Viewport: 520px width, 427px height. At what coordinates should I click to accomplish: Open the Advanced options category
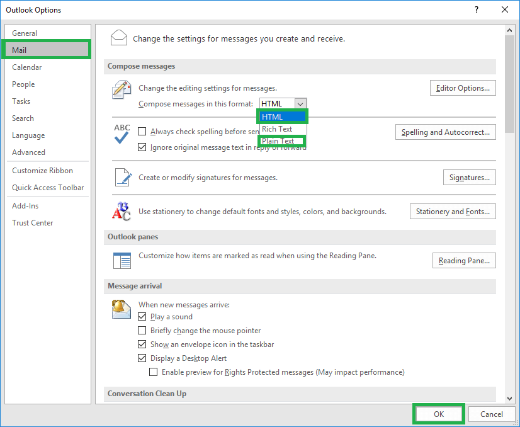point(48,152)
